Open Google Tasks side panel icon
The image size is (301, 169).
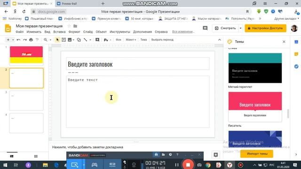pos(296,66)
